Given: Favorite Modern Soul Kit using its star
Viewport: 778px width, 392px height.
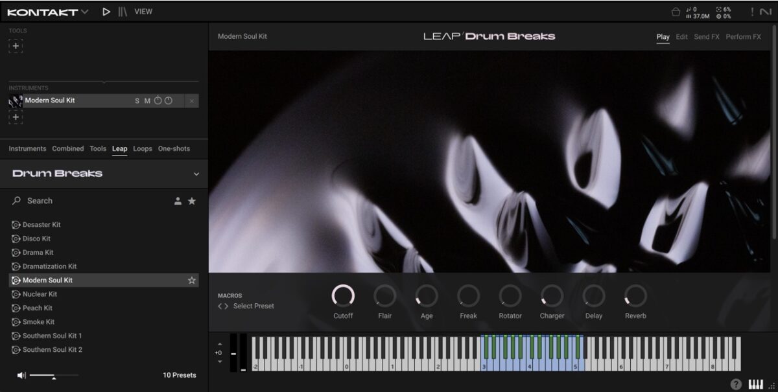Looking at the screenshot, I should click(x=192, y=281).
